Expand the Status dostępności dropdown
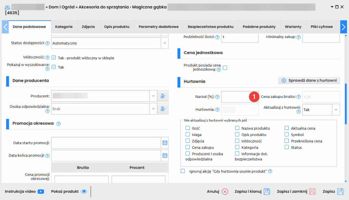349x200 pixels. 164,43
